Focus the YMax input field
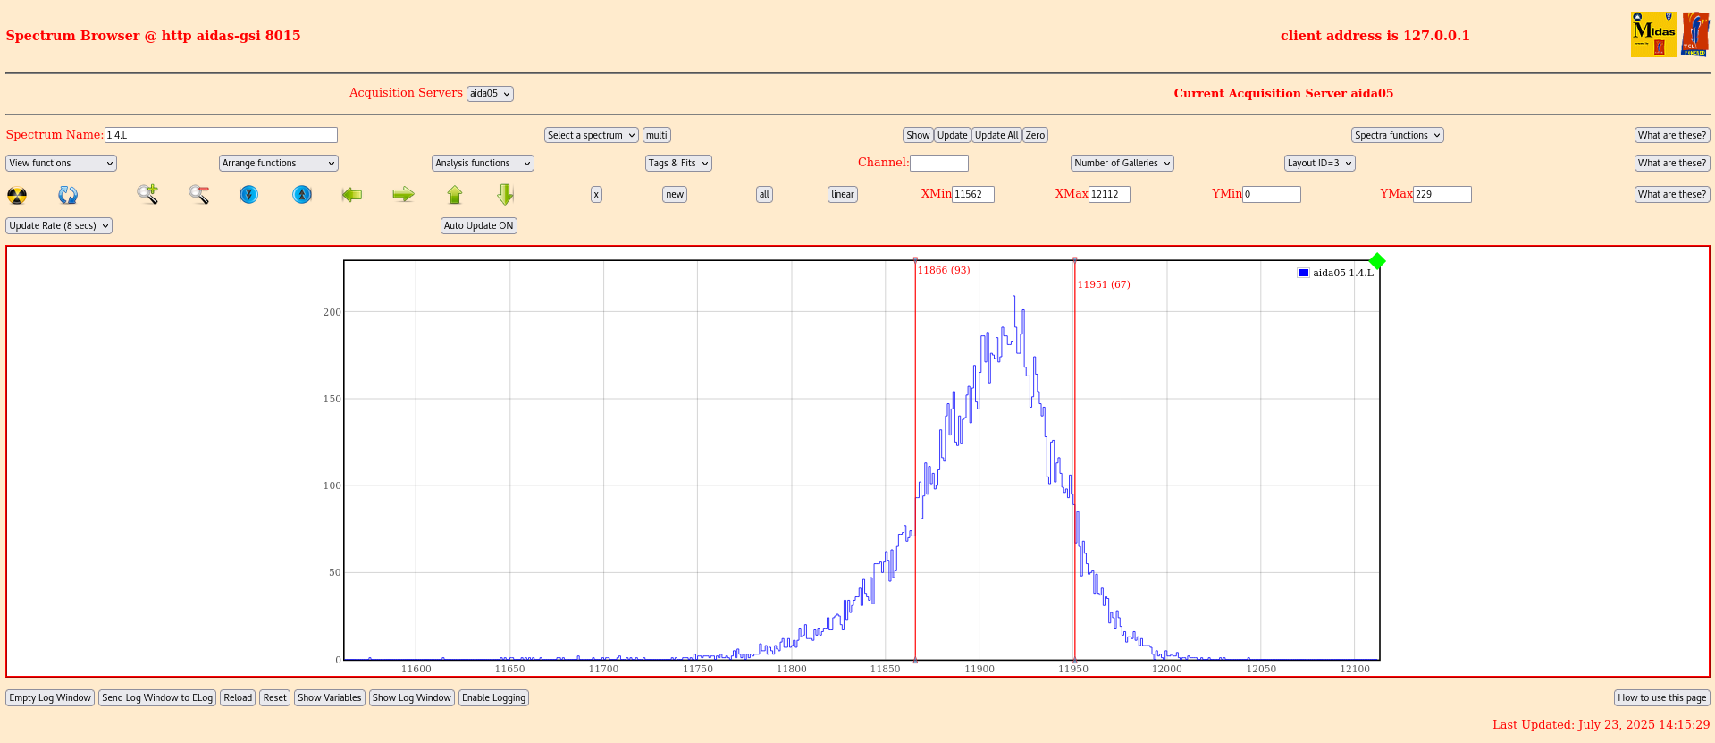Viewport: 1715px width, 743px height. pyautogui.click(x=1442, y=194)
